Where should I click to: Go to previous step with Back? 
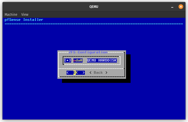pos(98,73)
